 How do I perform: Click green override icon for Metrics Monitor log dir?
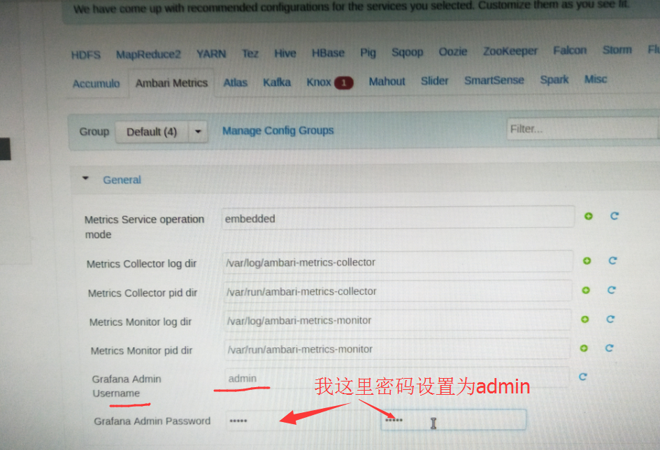tap(584, 319)
